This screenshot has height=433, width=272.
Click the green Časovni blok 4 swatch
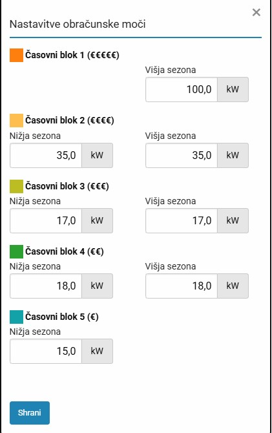[16, 251]
